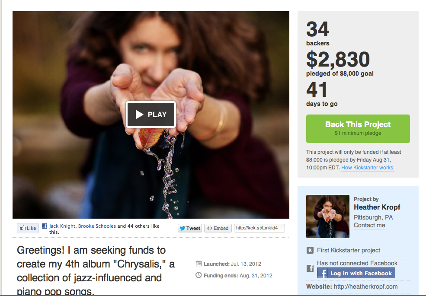
Task: Click Heather Kropf's profile thumbnail
Action: [328, 216]
